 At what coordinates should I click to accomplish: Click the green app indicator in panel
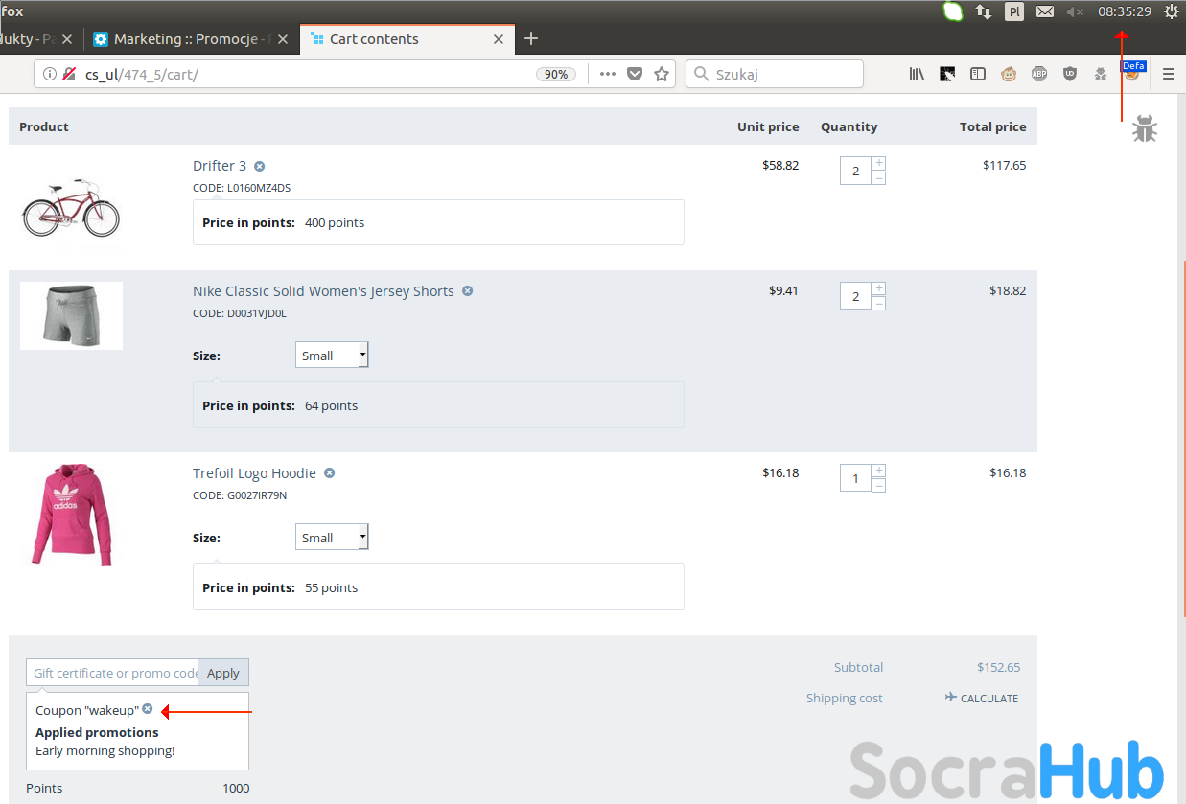952,11
